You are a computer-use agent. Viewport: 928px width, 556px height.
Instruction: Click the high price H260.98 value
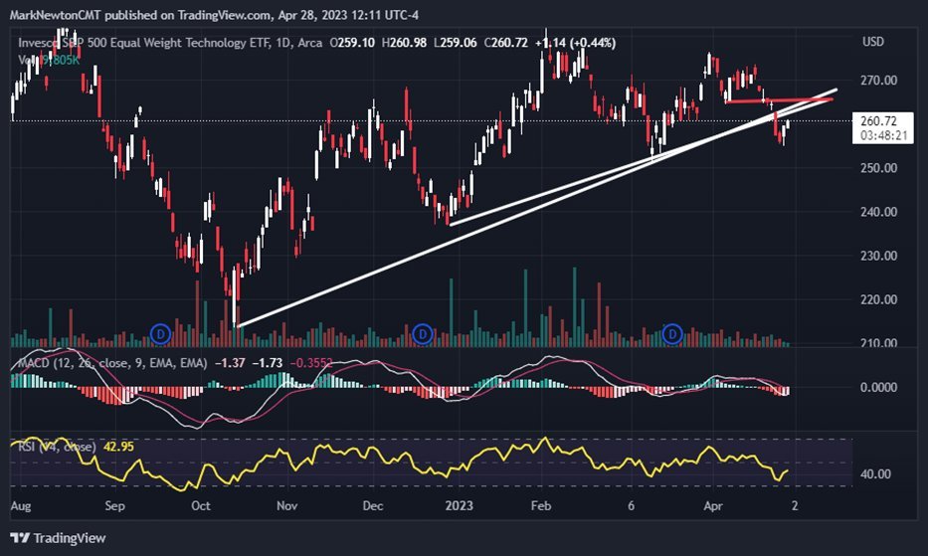[x=404, y=43]
